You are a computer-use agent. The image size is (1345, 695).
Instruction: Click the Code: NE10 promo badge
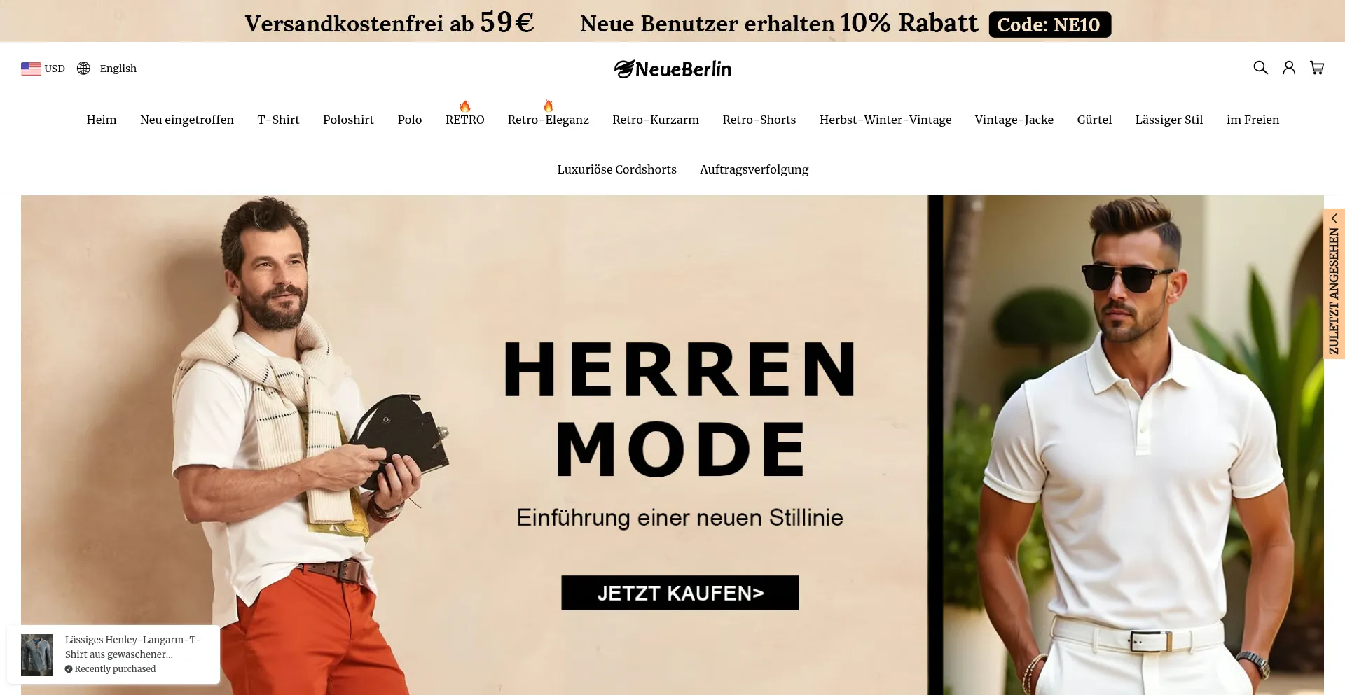click(x=1049, y=24)
